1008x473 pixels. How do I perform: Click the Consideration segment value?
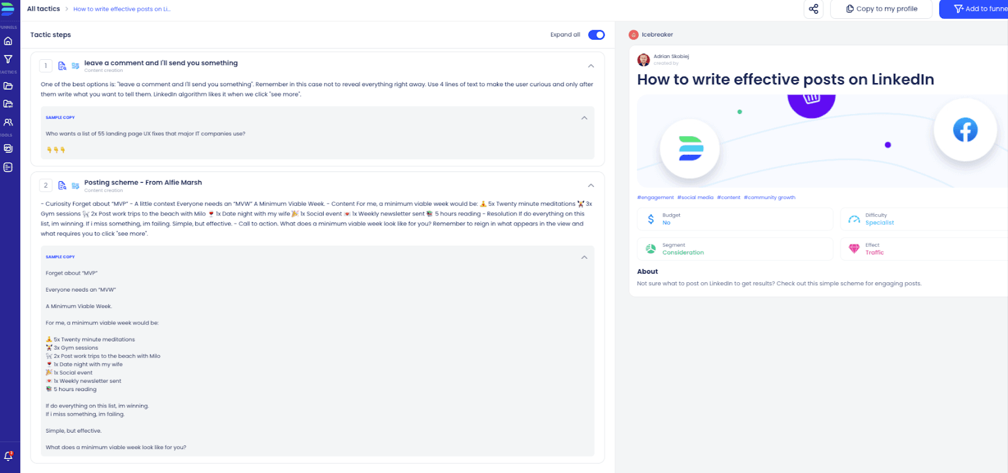pos(683,253)
